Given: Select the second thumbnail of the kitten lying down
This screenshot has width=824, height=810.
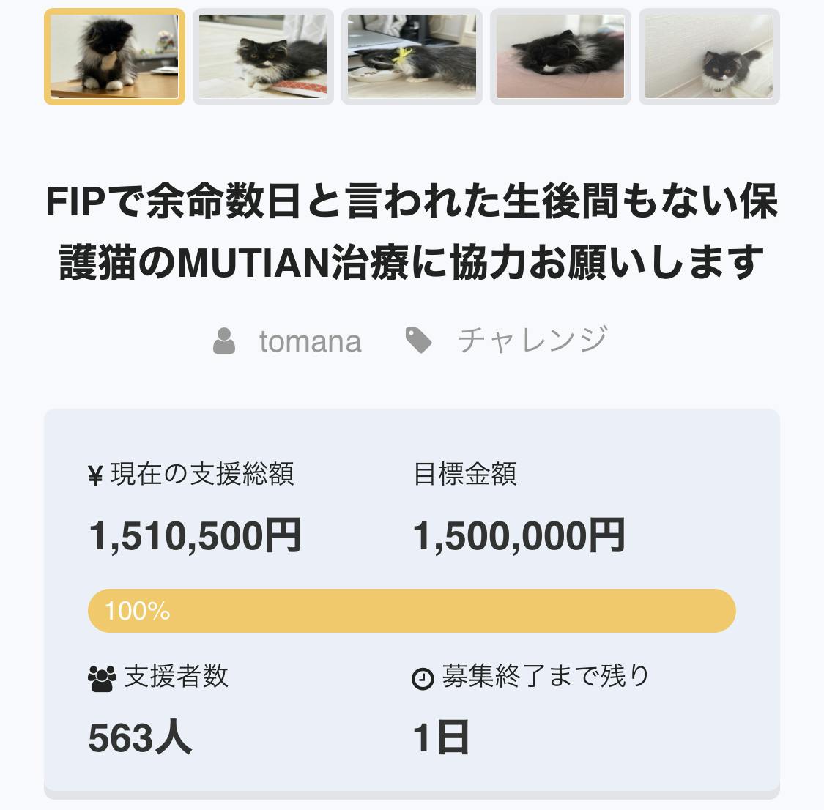Looking at the screenshot, I should [x=263, y=56].
